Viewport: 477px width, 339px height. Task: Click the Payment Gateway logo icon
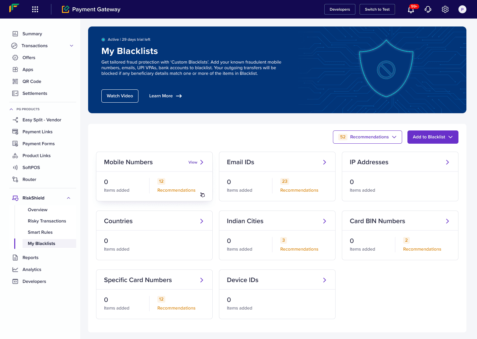66,9
